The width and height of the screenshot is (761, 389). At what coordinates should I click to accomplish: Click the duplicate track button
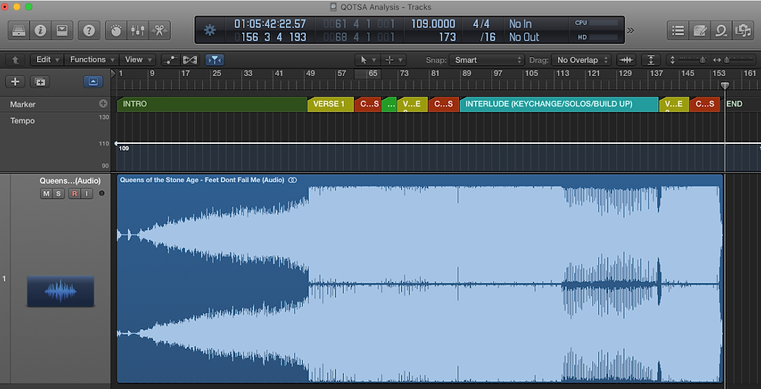(x=40, y=81)
